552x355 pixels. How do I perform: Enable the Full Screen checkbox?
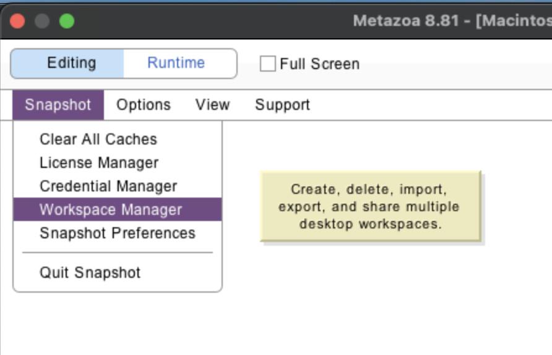[x=267, y=64]
